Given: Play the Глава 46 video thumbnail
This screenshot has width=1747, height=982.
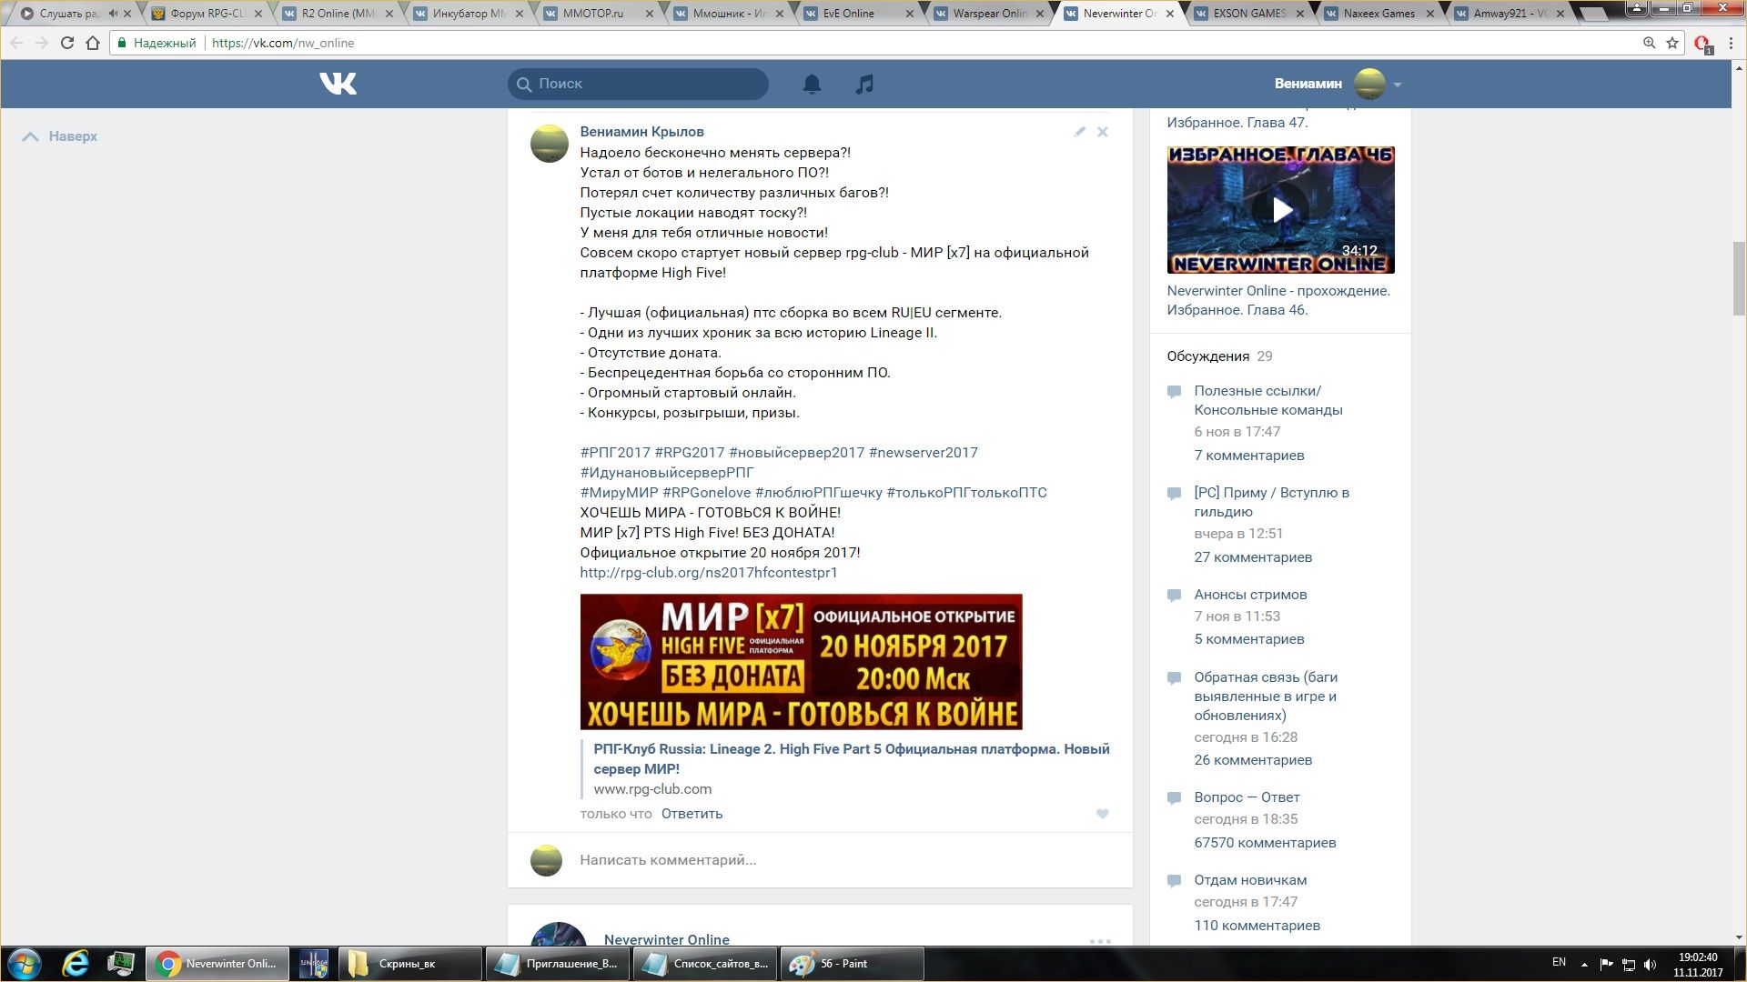Looking at the screenshot, I should pos(1280,210).
